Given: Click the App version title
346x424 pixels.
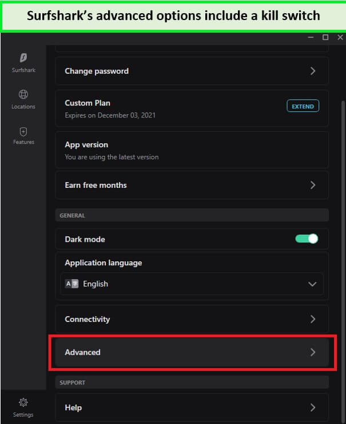Looking at the screenshot, I should 86,144.
